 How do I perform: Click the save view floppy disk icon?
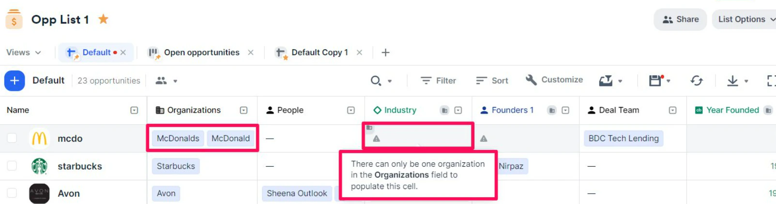tap(655, 81)
